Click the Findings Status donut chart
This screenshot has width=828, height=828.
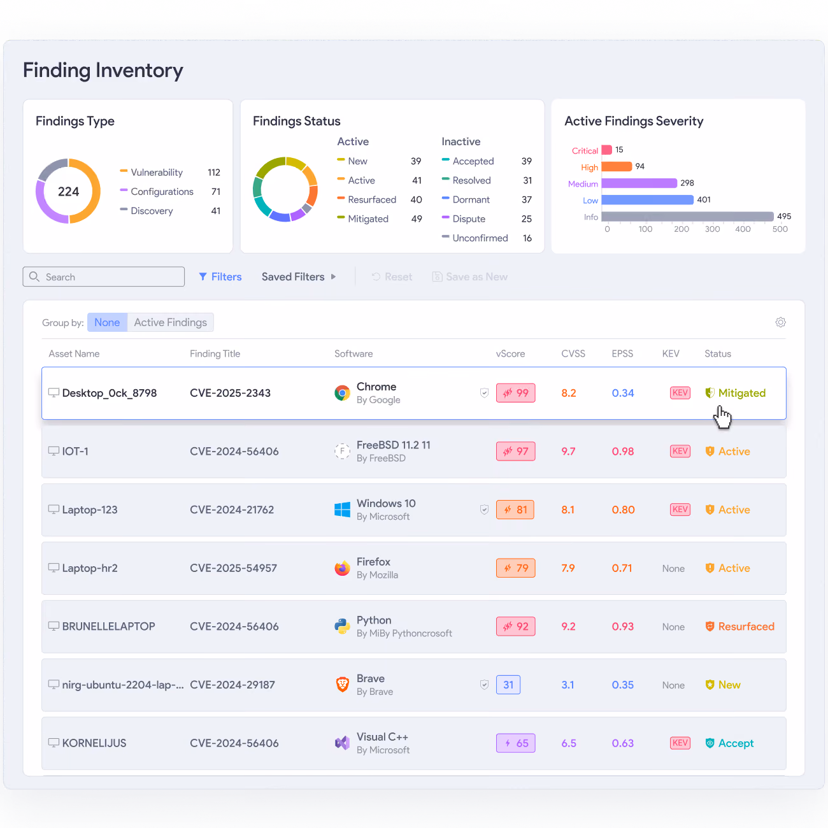pyautogui.click(x=285, y=189)
